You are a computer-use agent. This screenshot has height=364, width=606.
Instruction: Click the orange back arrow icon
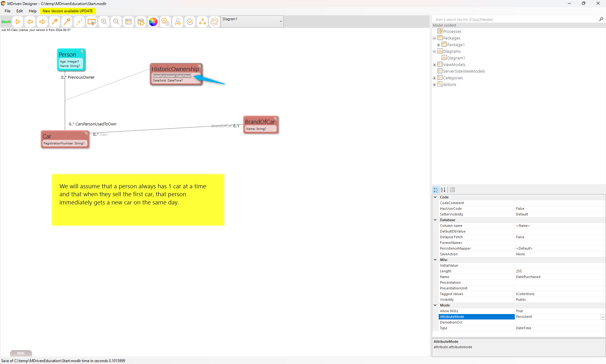point(30,22)
